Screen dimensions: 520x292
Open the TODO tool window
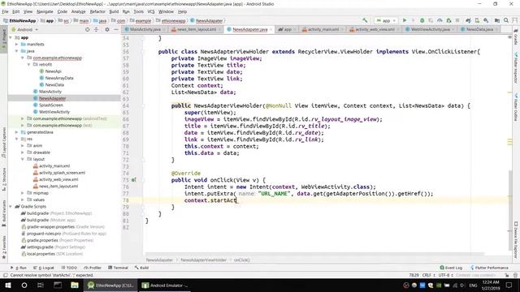pyautogui.click(x=69, y=268)
